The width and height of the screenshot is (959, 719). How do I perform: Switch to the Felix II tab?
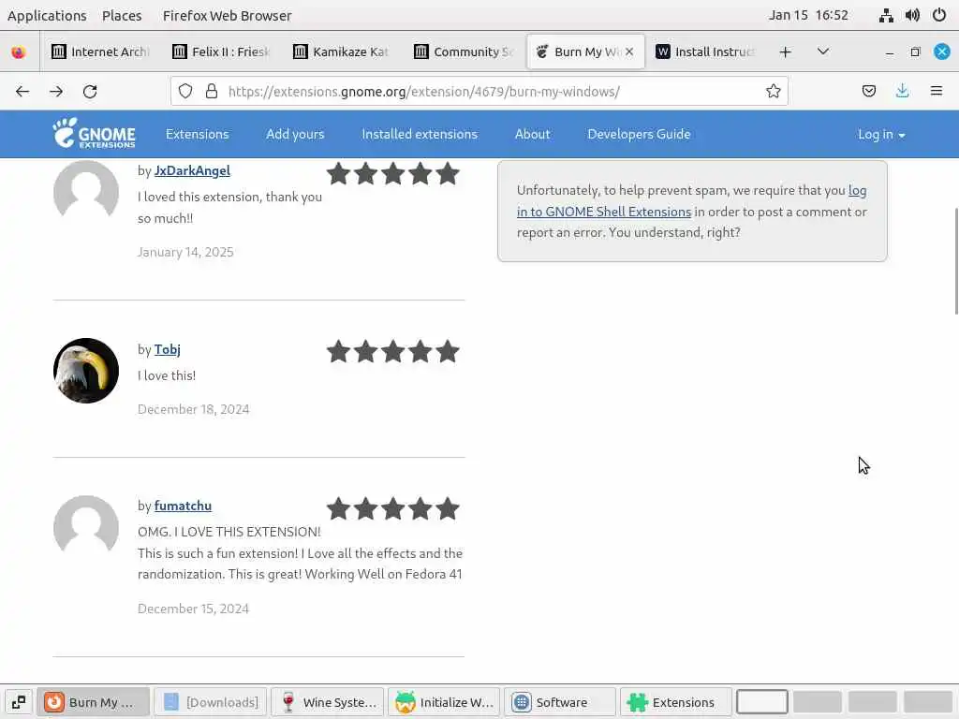(222, 52)
